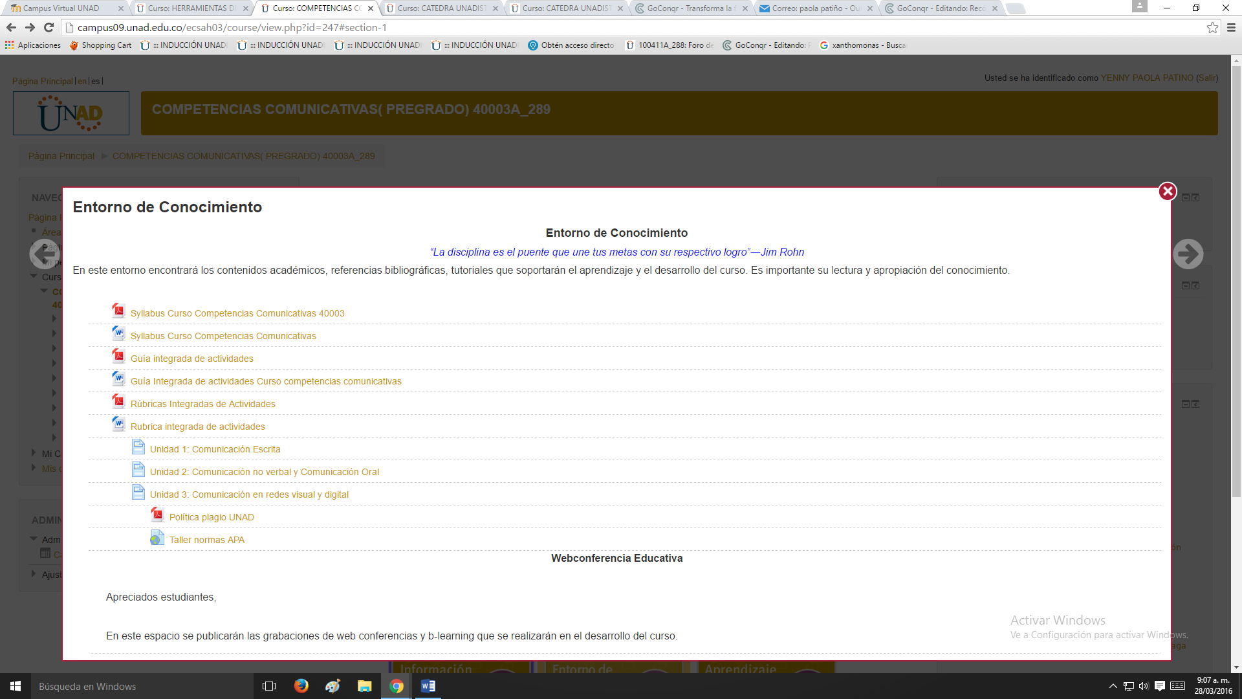This screenshot has width=1242, height=699.
Task: Bookmark this page with the star icon
Action: click(1212, 27)
